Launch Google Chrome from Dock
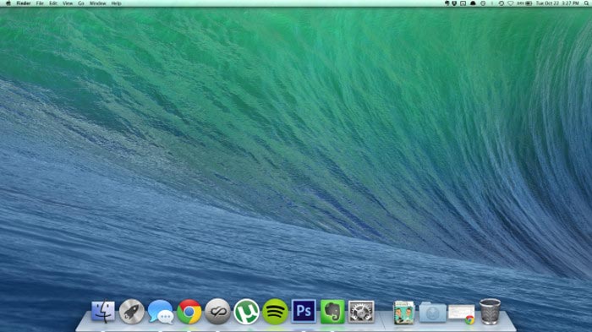The height and width of the screenshot is (332, 592). tap(189, 312)
